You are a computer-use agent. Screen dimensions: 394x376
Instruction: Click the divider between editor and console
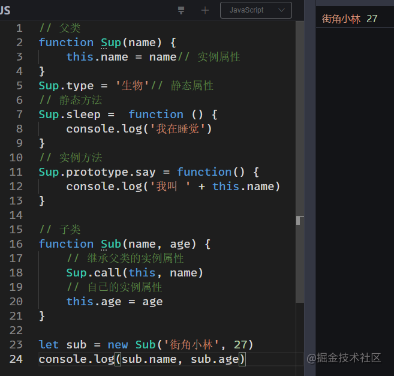[x=310, y=188]
